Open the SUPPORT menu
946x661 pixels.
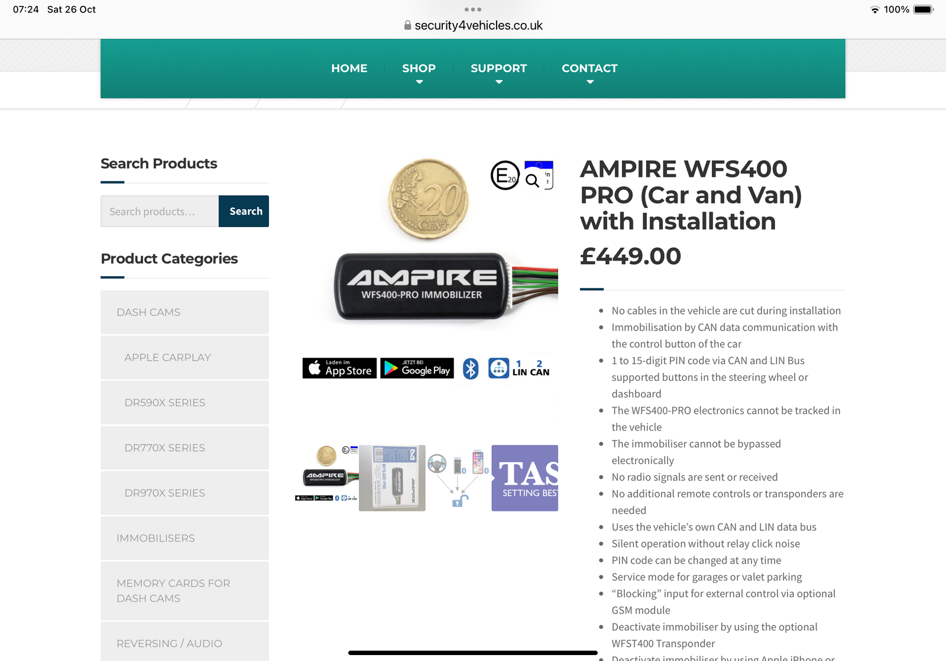(498, 69)
